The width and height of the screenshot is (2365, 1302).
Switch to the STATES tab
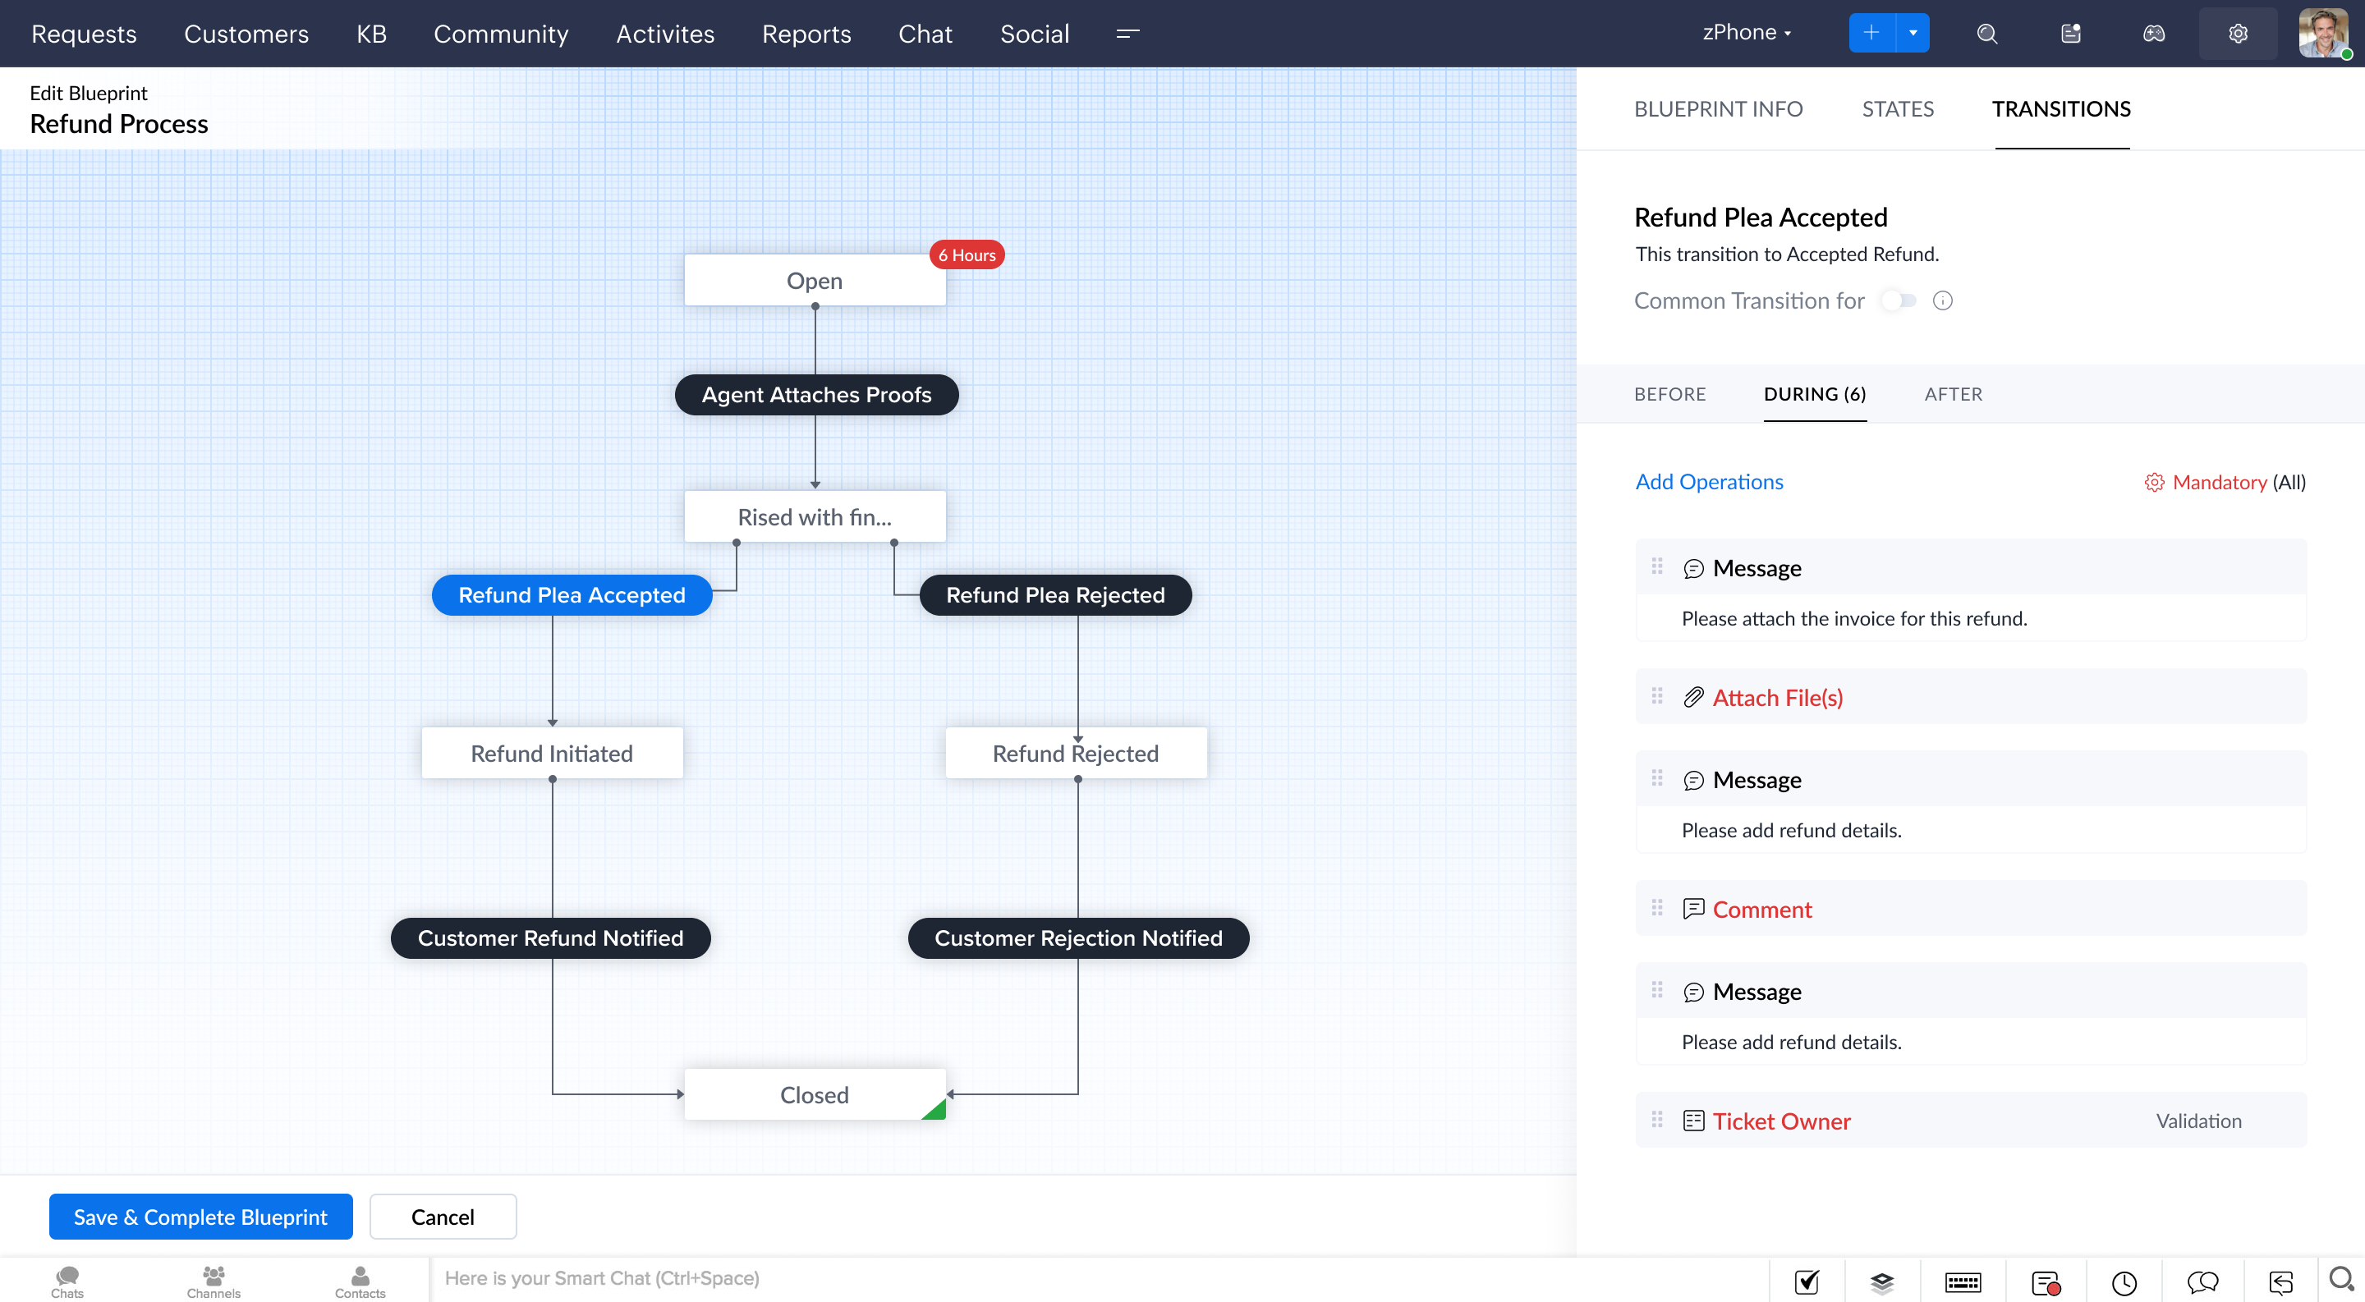pos(1897,109)
